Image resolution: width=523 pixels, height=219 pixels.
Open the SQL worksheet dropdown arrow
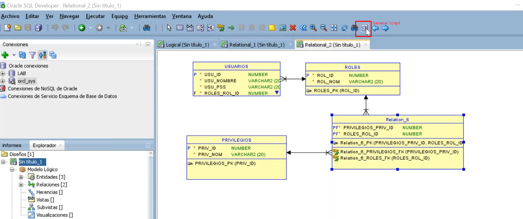[x=131, y=28]
